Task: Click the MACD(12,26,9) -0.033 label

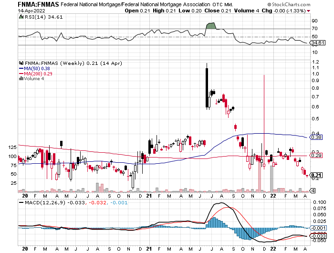Action: tap(55, 202)
